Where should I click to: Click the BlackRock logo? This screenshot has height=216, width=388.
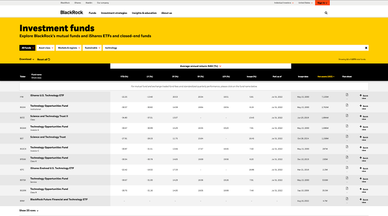point(72,13)
